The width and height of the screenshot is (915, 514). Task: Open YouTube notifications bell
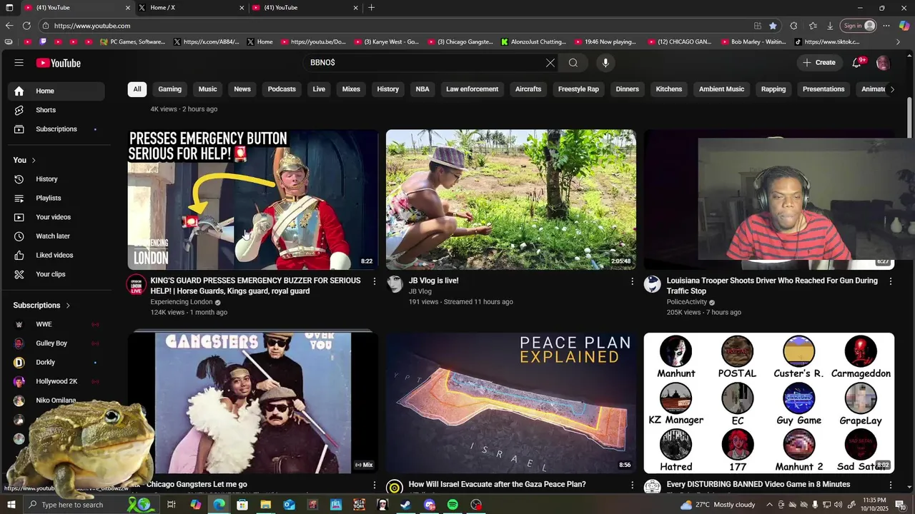click(x=856, y=63)
